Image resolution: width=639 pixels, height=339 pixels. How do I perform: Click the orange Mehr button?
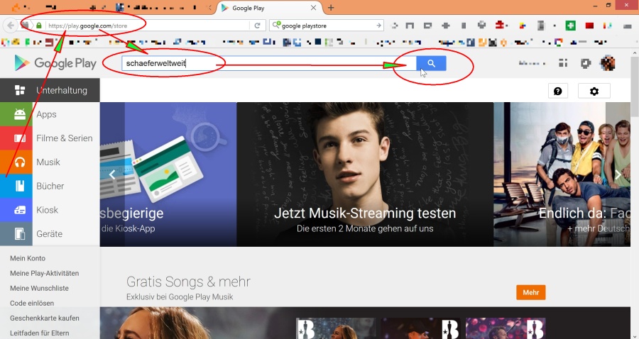(x=530, y=292)
